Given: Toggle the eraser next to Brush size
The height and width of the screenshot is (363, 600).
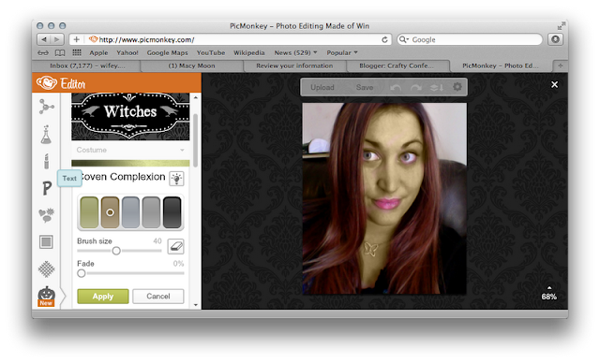Looking at the screenshot, I should tap(175, 246).
